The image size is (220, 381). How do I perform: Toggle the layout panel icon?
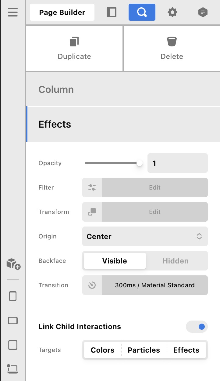pos(112,12)
